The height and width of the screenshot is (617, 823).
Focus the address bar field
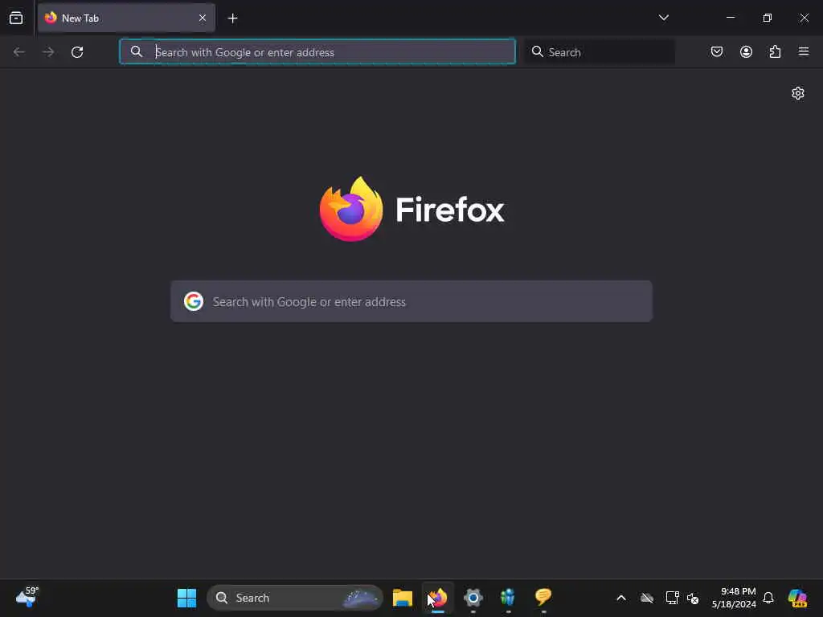point(317,52)
